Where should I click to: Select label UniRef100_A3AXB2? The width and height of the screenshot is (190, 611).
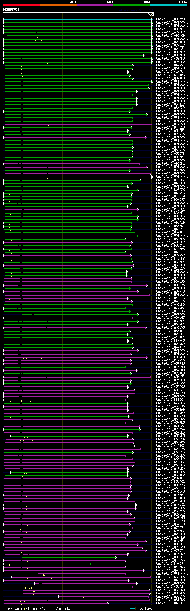click(170, 52)
